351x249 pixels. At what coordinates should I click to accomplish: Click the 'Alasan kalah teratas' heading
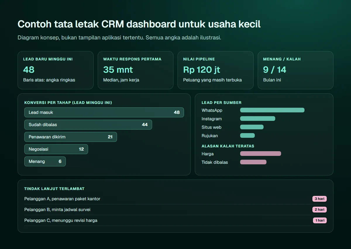[x=228, y=146]
